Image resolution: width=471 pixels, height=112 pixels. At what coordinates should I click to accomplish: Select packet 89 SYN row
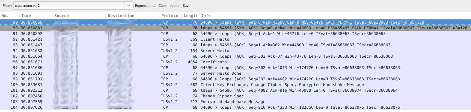[235, 22]
